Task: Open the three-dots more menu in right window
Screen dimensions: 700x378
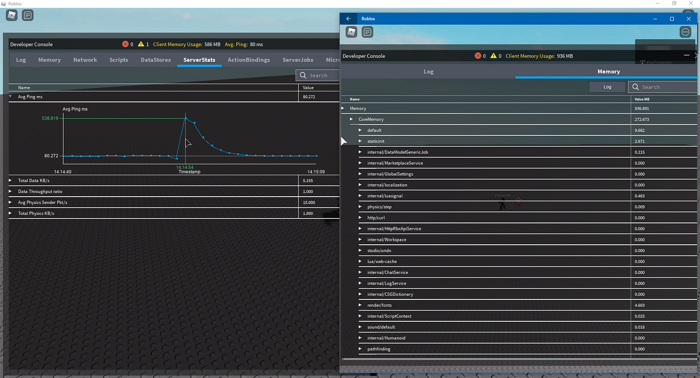Action: click(685, 32)
